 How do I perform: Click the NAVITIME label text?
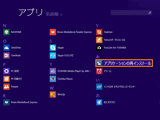point(16,32)
